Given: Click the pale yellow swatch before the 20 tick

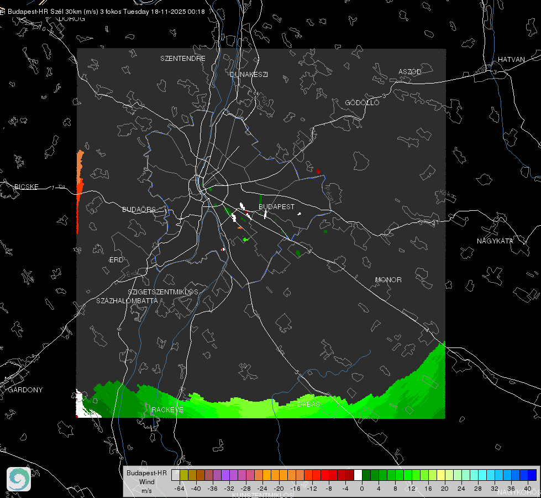Looking at the screenshot, I should coord(440,475).
